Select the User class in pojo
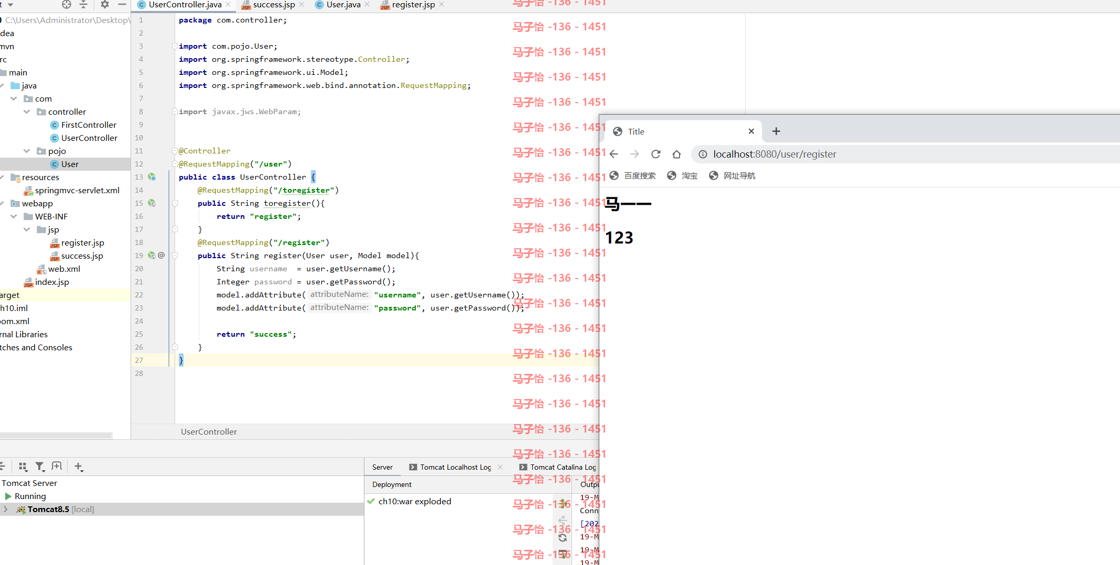This screenshot has height=565, width=1120. click(64, 164)
